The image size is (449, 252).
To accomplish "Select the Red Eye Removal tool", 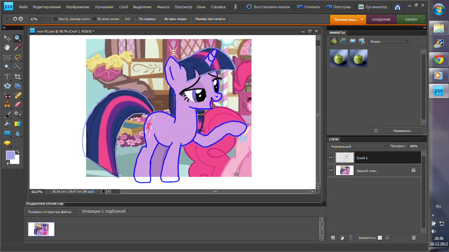I will [7, 95].
